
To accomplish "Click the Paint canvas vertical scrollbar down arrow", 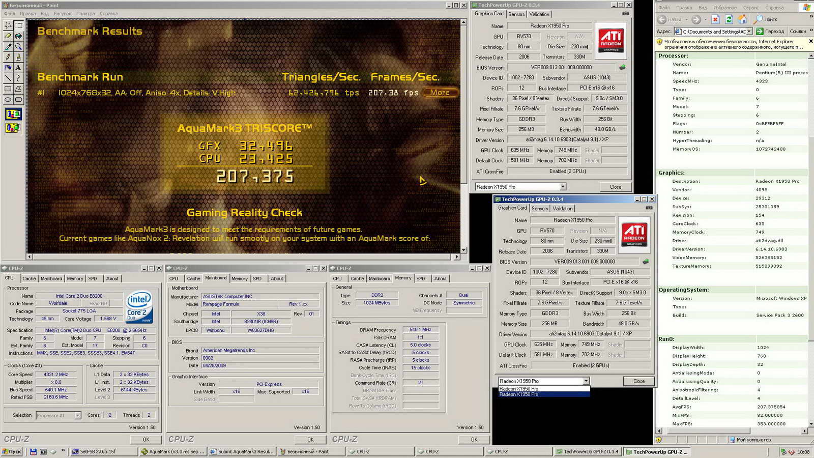I will pyautogui.click(x=463, y=250).
